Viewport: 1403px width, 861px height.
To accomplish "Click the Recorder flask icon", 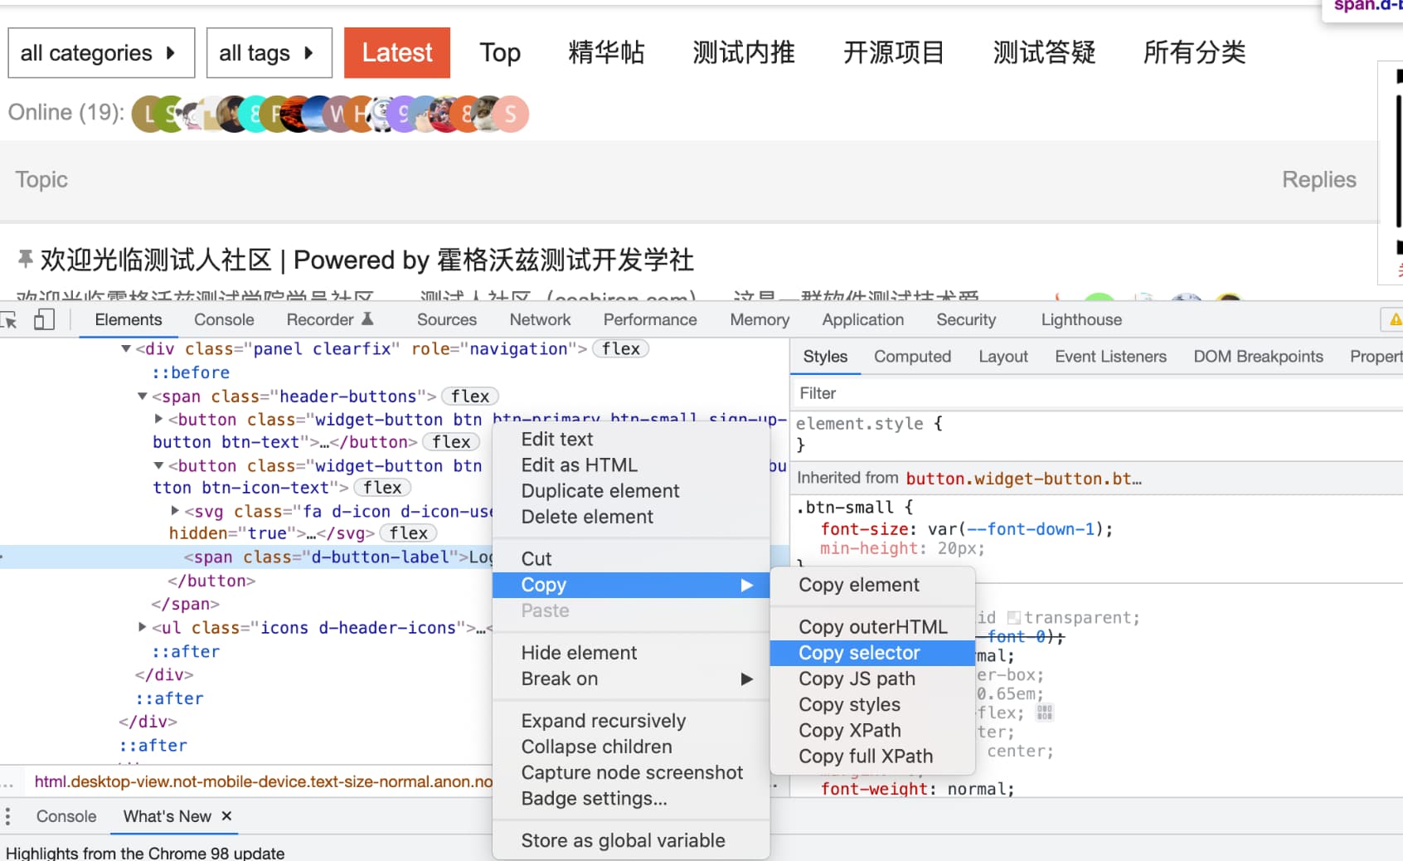I will (367, 319).
